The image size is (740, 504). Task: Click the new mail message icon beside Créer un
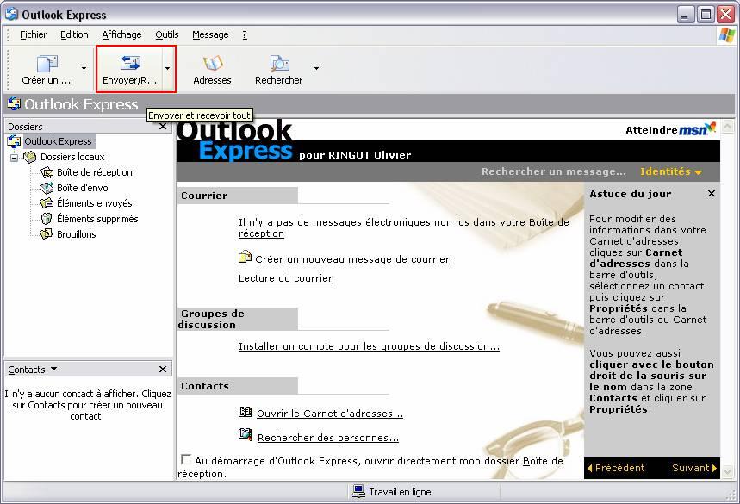point(245,258)
